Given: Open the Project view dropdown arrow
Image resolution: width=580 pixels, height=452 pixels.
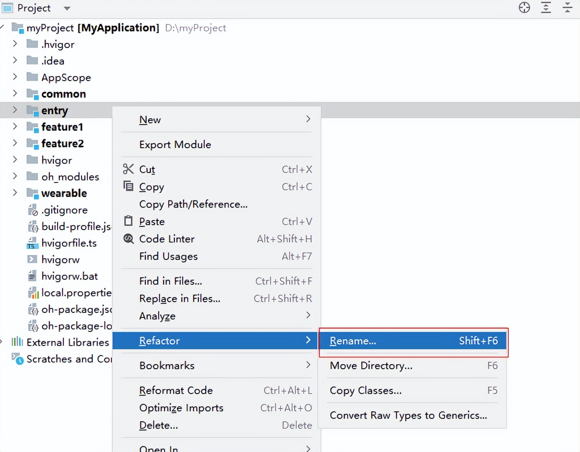Looking at the screenshot, I should pyautogui.click(x=67, y=8).
